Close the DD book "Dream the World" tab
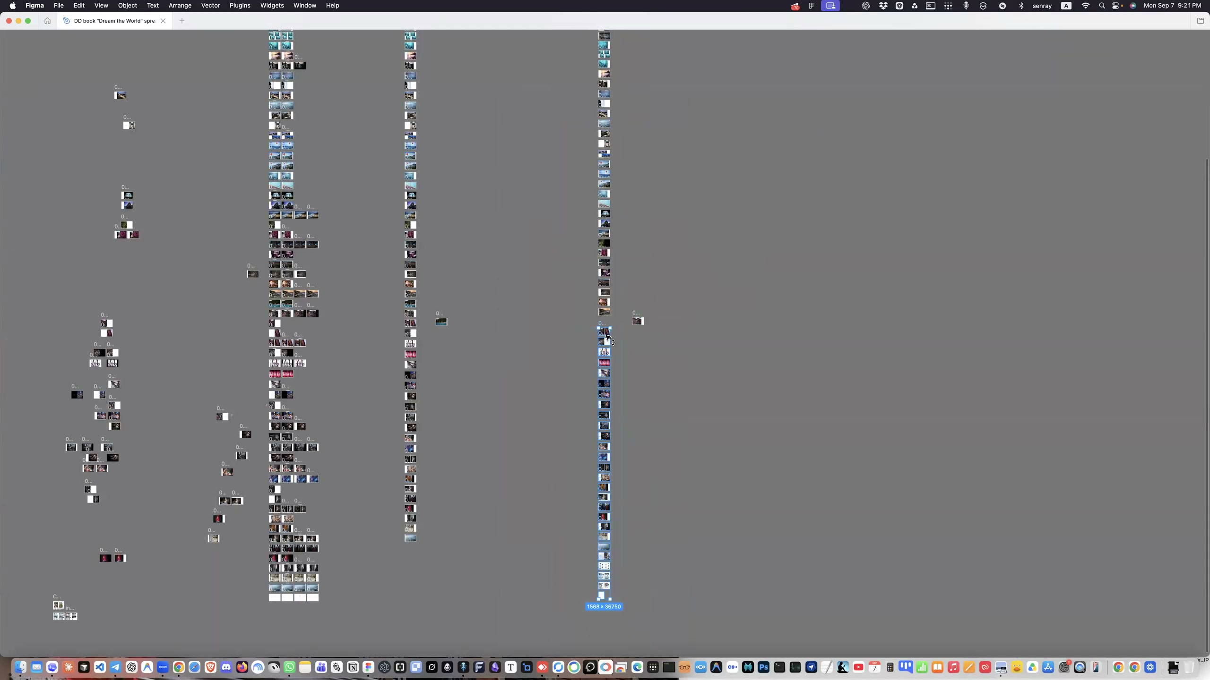1210x680 pixels. pos(163,21)
